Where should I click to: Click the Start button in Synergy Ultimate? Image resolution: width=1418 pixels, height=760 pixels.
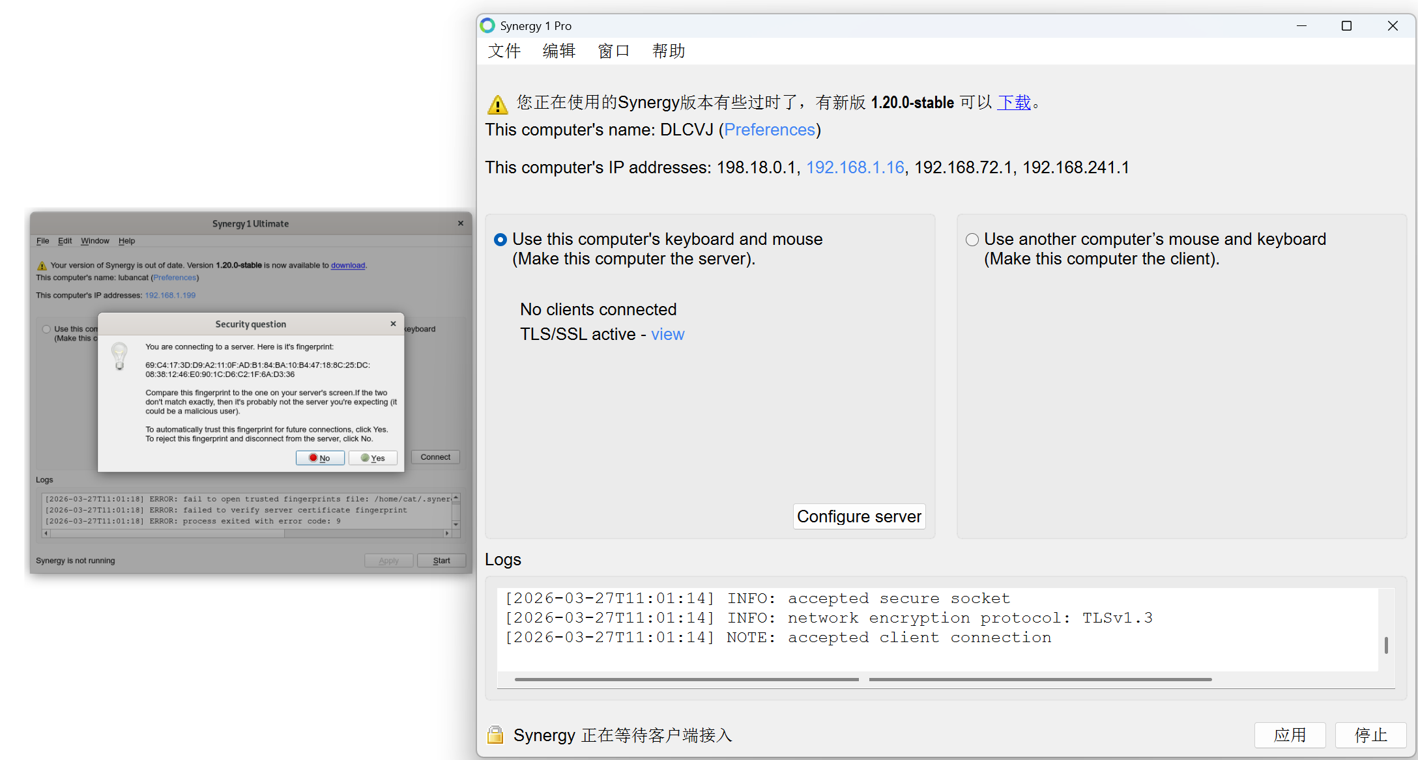tap(441, 561)
